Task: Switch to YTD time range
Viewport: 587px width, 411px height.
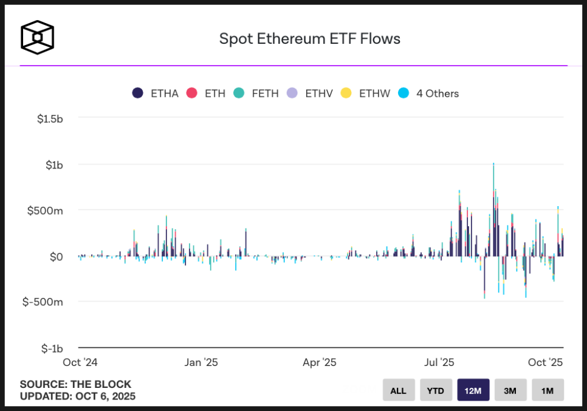Action: click(436, 390)
